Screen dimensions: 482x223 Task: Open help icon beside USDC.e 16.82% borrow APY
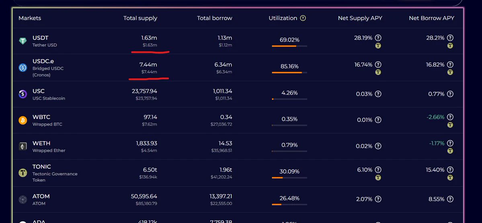(x=450, y=65)
